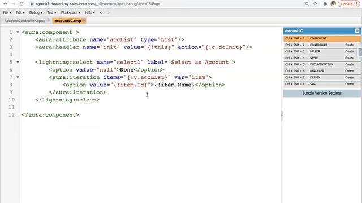Go back with browser back arrow
The width and height of the screenshot is (362, 203).
pyautogui.click(x=5, y=4)
